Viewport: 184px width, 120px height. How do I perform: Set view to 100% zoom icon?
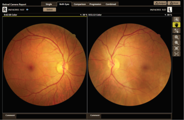pyautogui.click(x=176, y=54)
